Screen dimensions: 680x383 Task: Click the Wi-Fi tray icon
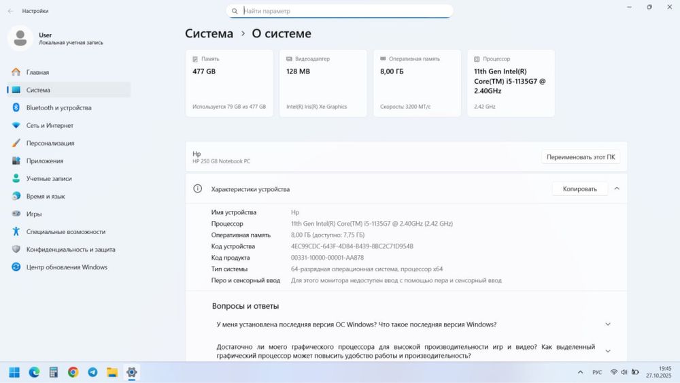[x=613, y=372]
